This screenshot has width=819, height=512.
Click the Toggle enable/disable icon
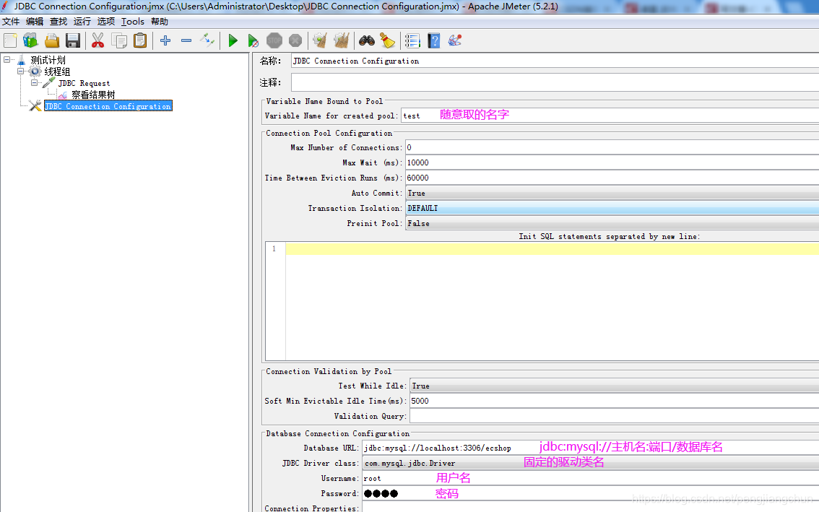pos(207,40)
